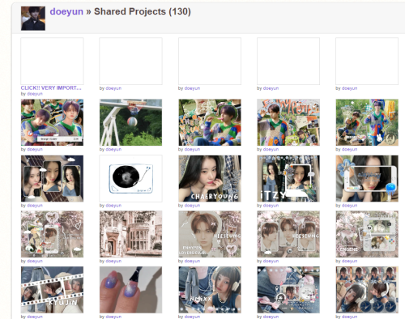Open pink collage with heart and phone
The image size is (405, 319).
coord(52,234)
